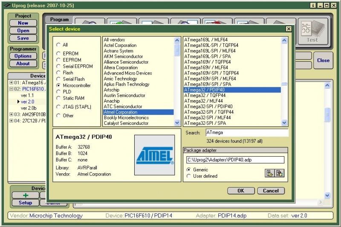The width and height of the screenshot is (341, 227).
Task: Expand device 01: ATmega16 tree node
Action: point(12,83)
